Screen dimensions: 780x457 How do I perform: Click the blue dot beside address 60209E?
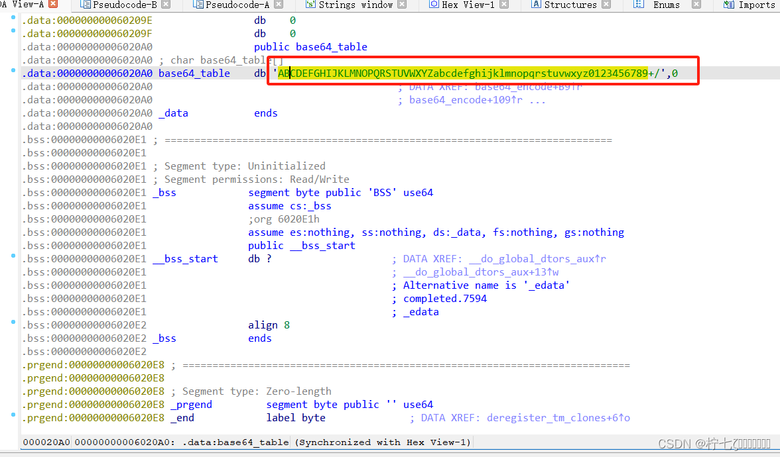(13, 17)
